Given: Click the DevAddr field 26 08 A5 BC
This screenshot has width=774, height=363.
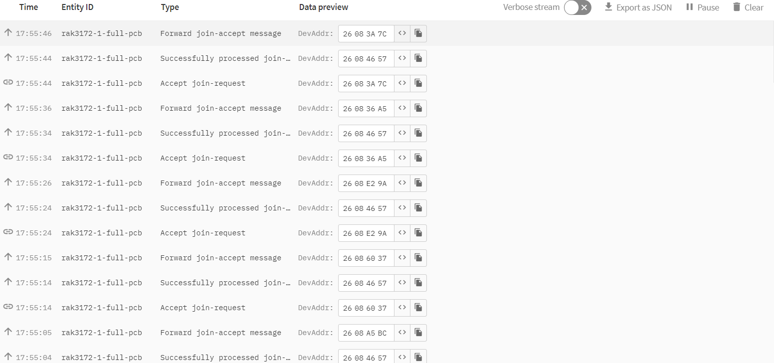Looking at the screenshot, I should (366, 333).
